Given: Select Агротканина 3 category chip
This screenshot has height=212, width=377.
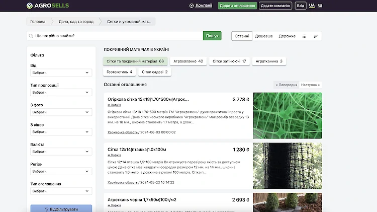Looking at the screenshot, I should (269, 61).
